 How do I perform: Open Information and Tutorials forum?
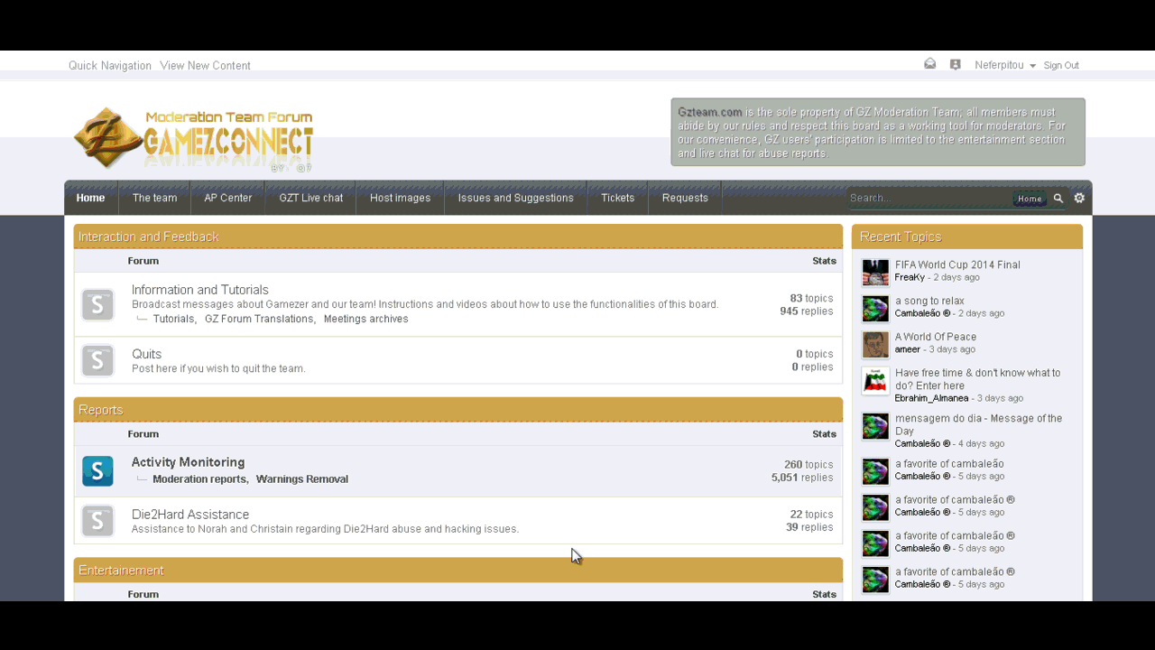pyautogui.click(x=200, y=290)
